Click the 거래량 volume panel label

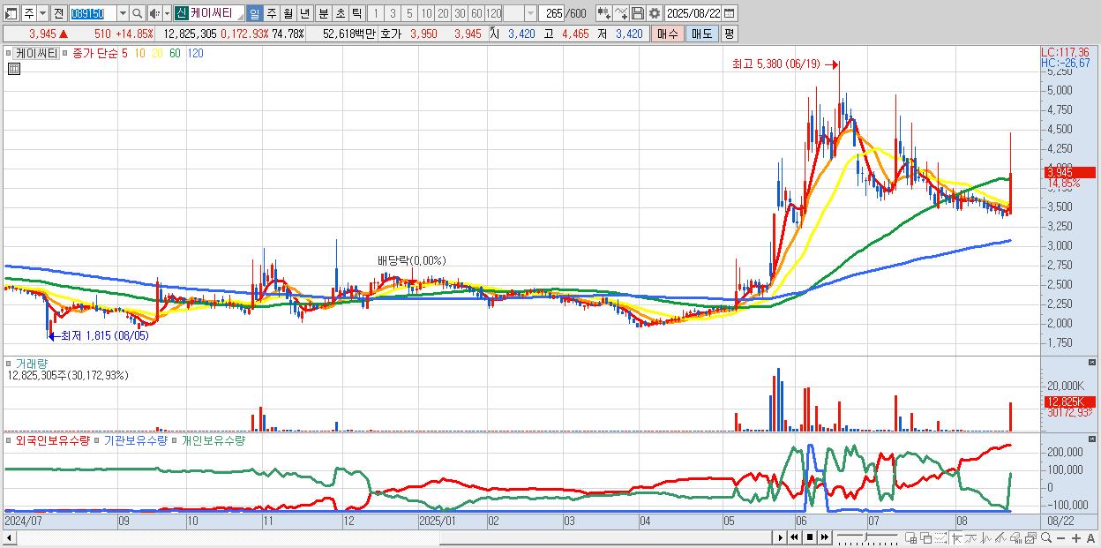click(x=30, y=363)
